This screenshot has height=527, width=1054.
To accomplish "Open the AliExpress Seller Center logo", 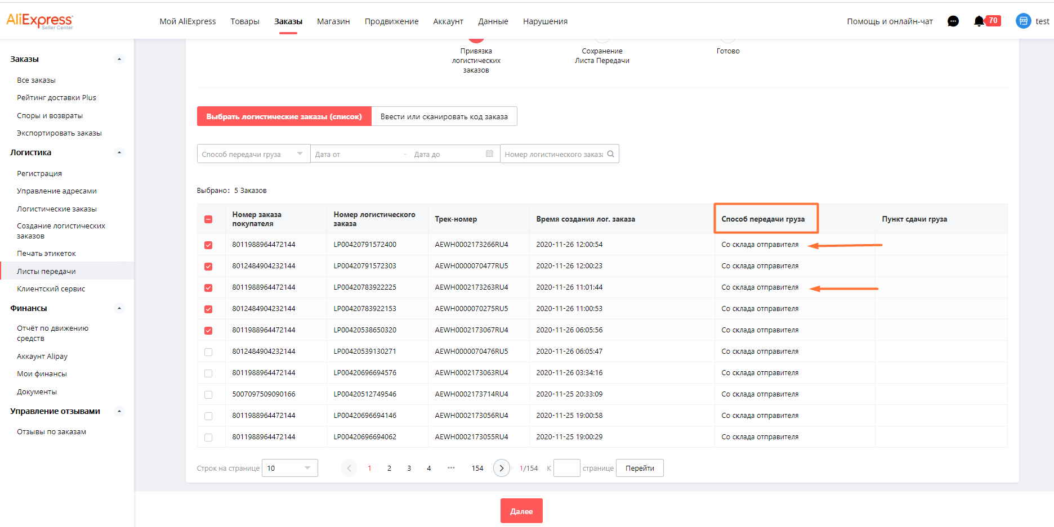I will (39, 21).
